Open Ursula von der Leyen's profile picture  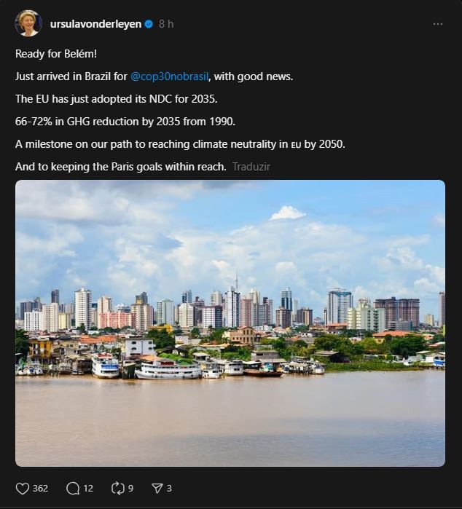click(28, 23)
